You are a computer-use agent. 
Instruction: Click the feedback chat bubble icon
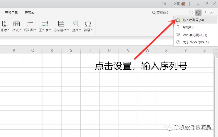click(191, 13)
